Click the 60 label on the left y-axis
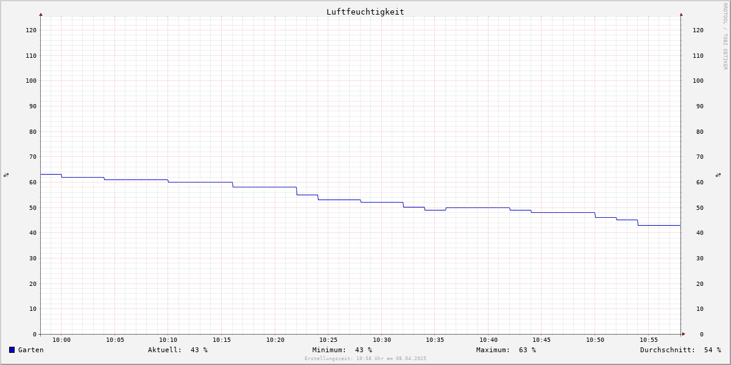The image size is (731, 365). point(33,182)
